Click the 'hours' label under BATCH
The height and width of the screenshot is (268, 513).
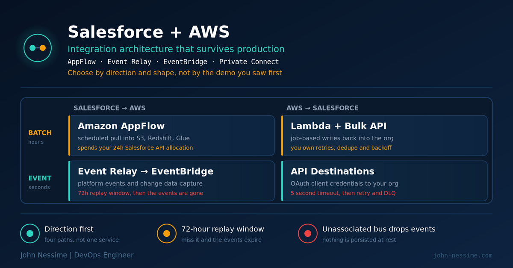(x=36, y=142)
